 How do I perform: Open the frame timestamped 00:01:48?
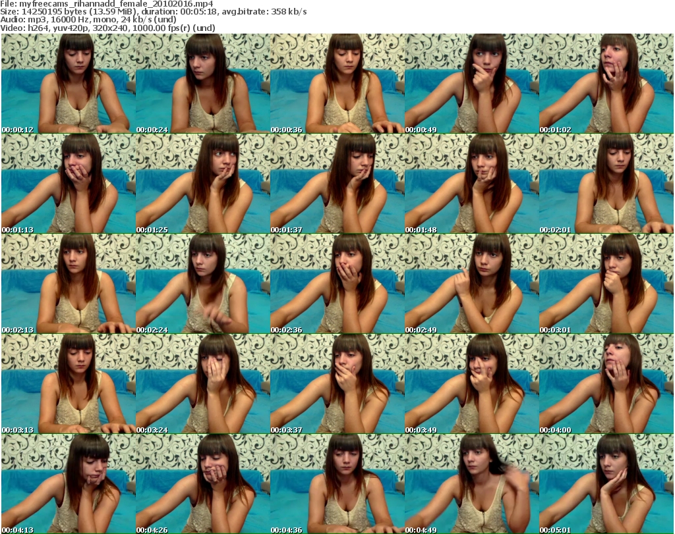(472, 184)
